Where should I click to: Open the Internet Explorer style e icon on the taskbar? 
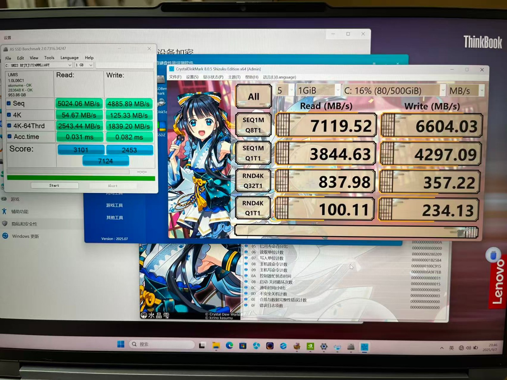coord(283,346)
